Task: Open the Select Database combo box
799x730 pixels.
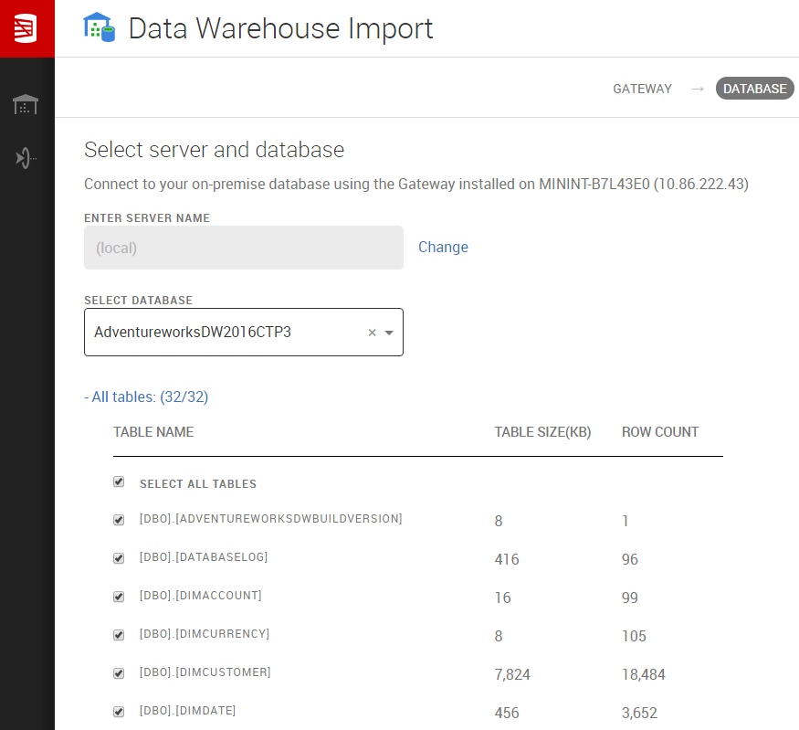Action: point(228,333)
